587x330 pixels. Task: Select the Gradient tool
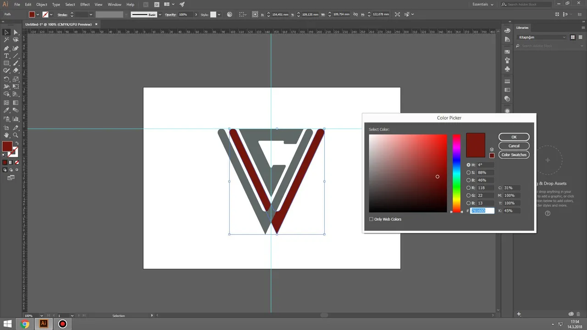pos(16,103)
